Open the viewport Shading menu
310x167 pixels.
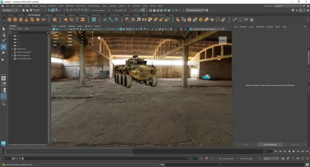tap(62, 26)
